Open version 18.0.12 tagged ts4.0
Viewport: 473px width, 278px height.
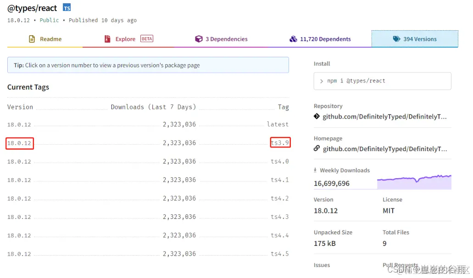coord(19,162)
